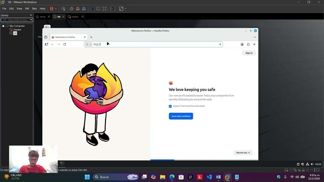Enter full screen mode icon in VMware

[x=104, y=9]
